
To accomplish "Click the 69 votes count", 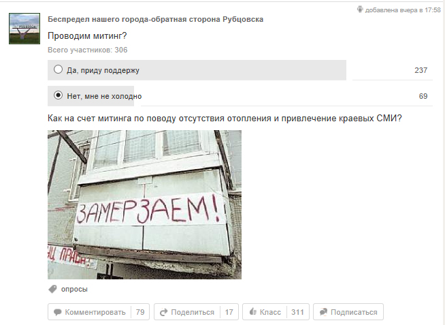I will coord(423,96).
